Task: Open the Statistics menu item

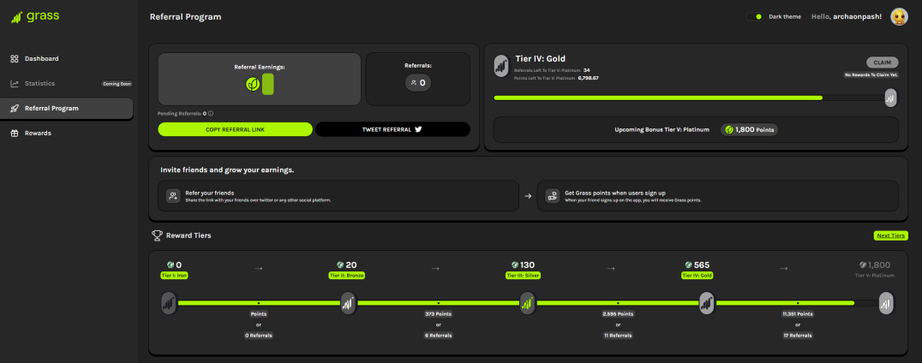Action: pos(67,83)
